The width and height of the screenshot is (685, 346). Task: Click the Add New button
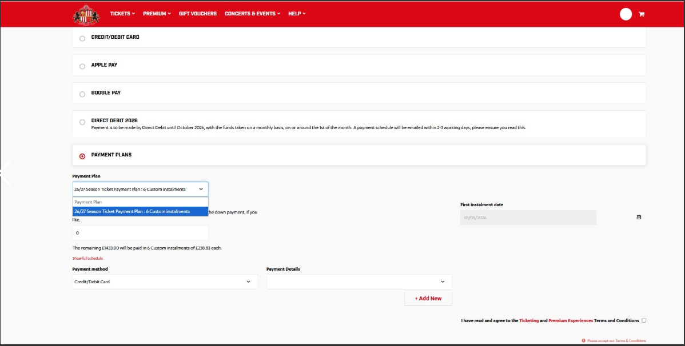pos(428,298)
